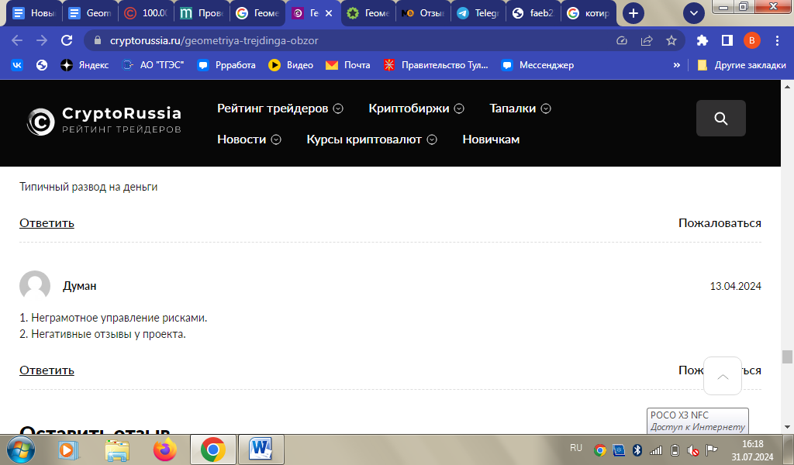
Task: Bookmark page with the star icon
Action: 671,40
